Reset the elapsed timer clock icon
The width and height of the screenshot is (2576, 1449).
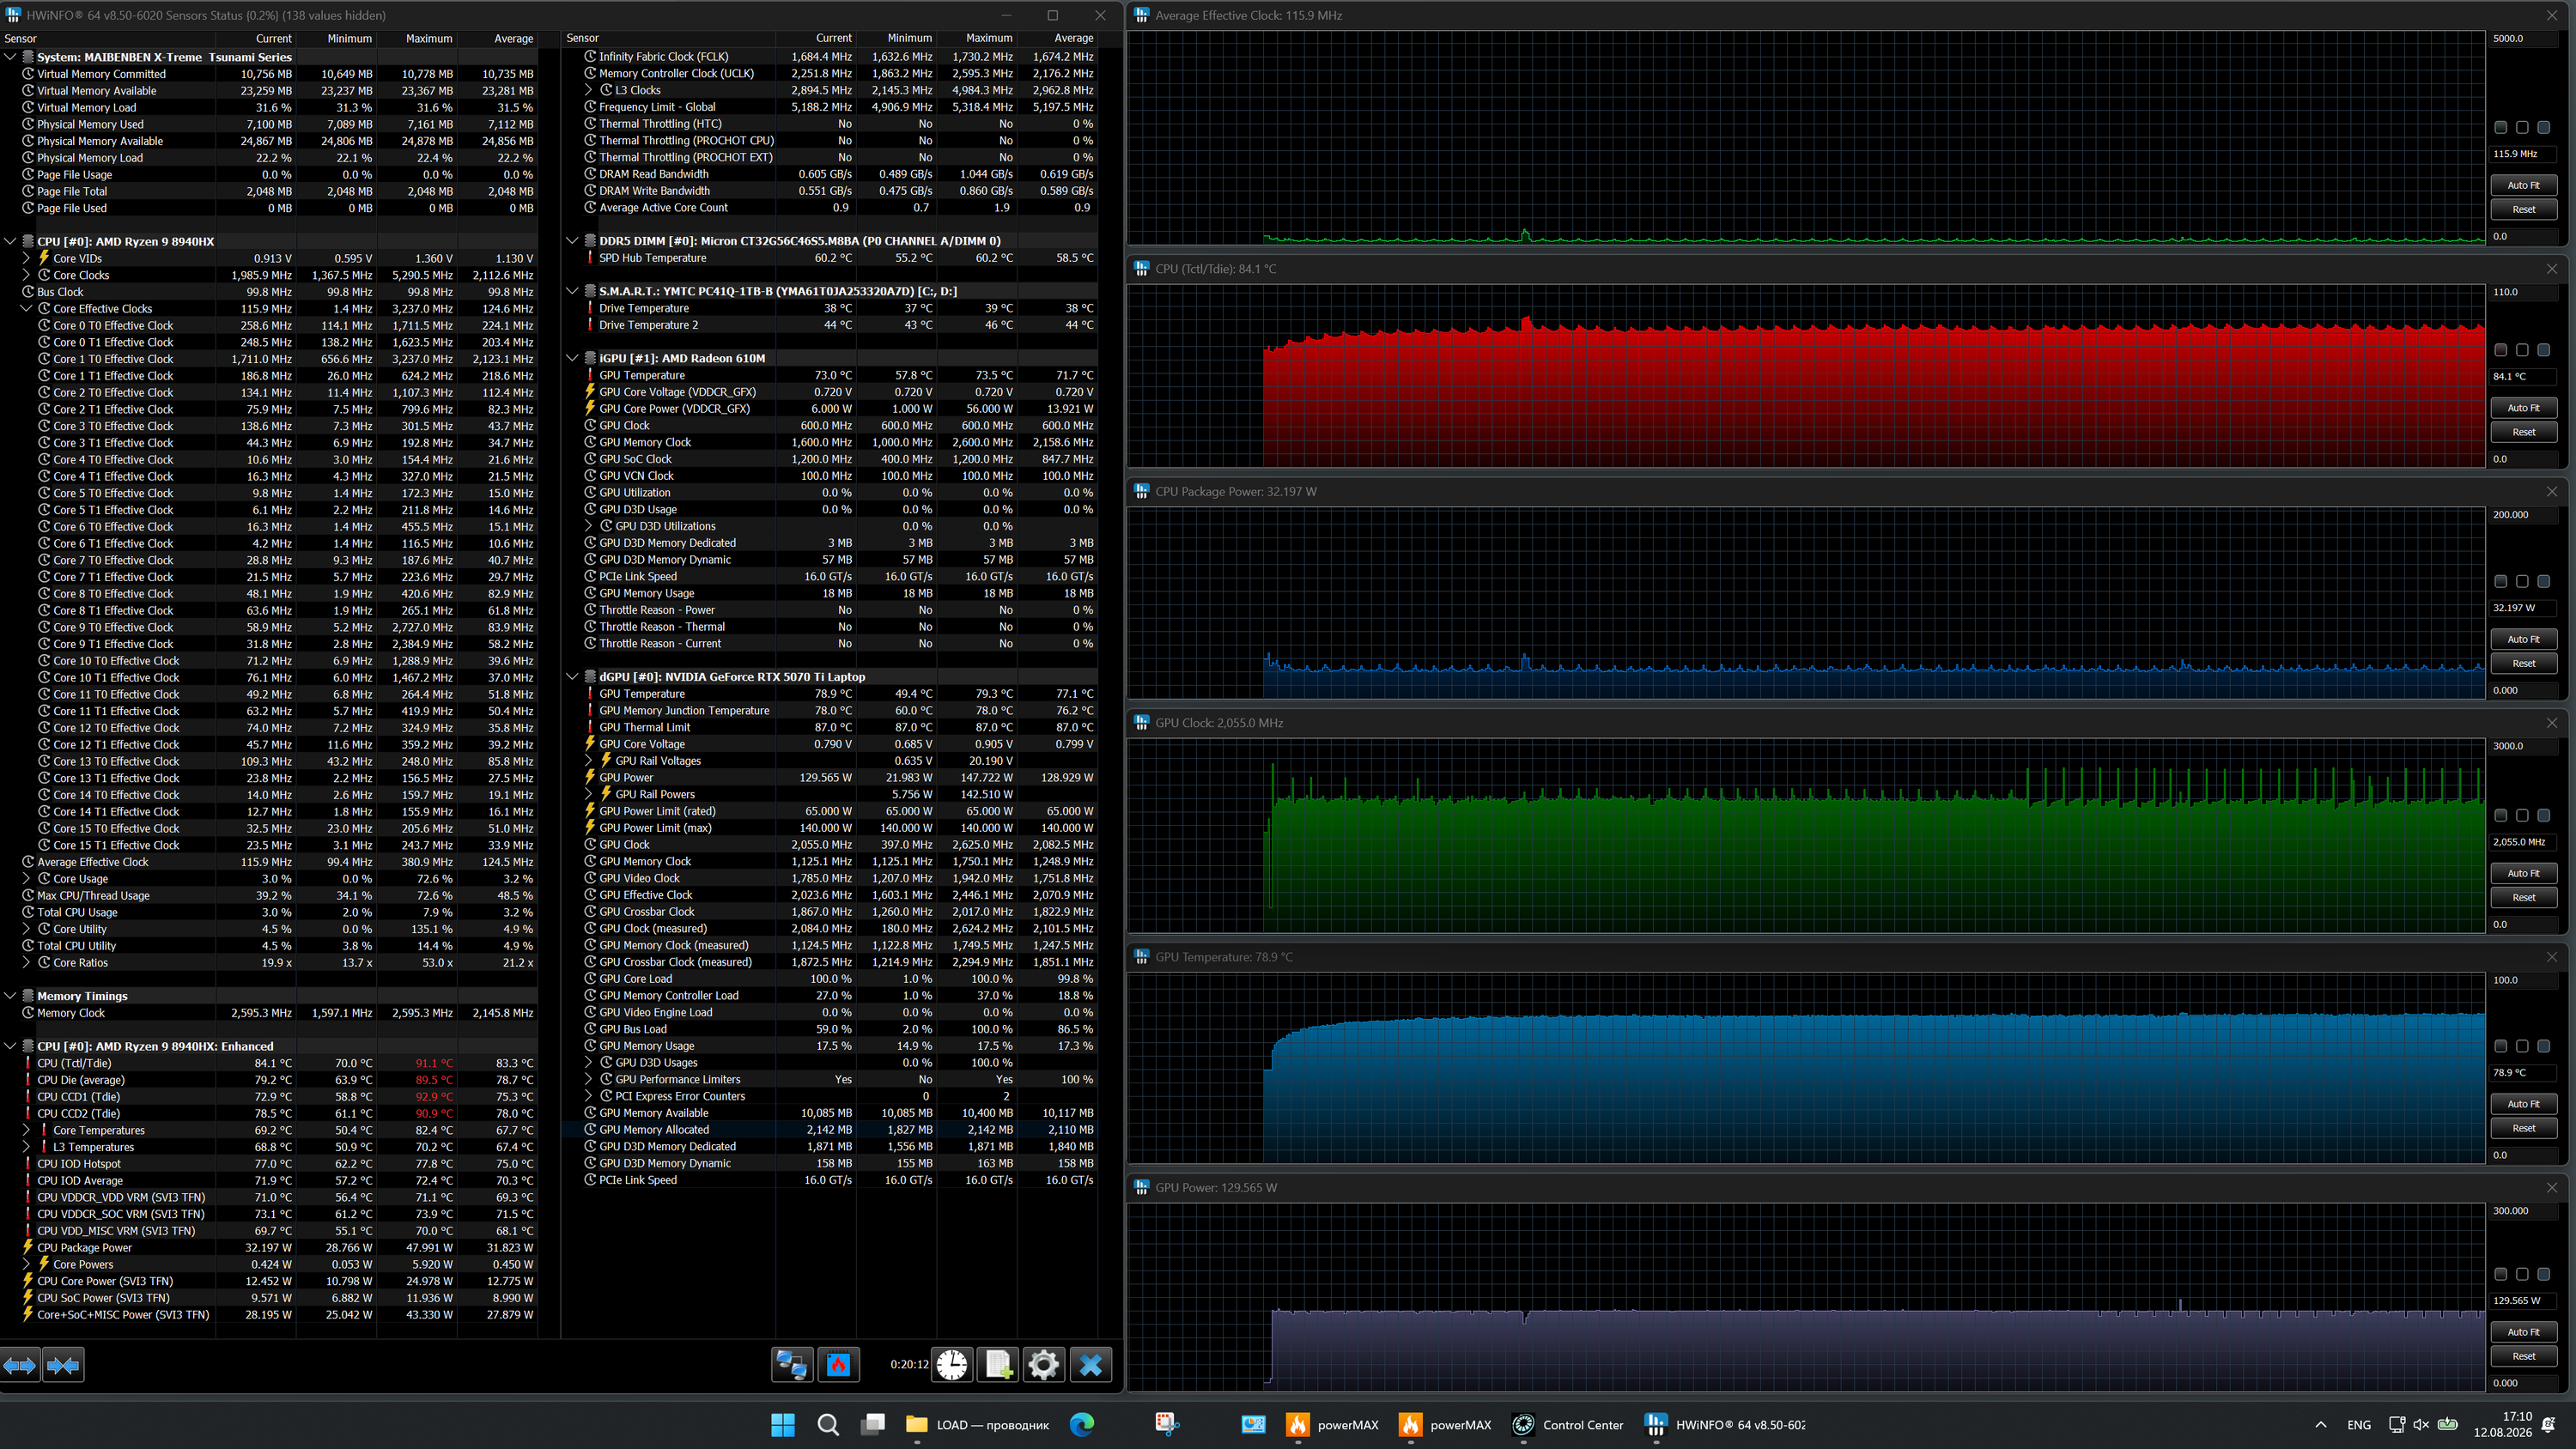tap(952, 1365)
